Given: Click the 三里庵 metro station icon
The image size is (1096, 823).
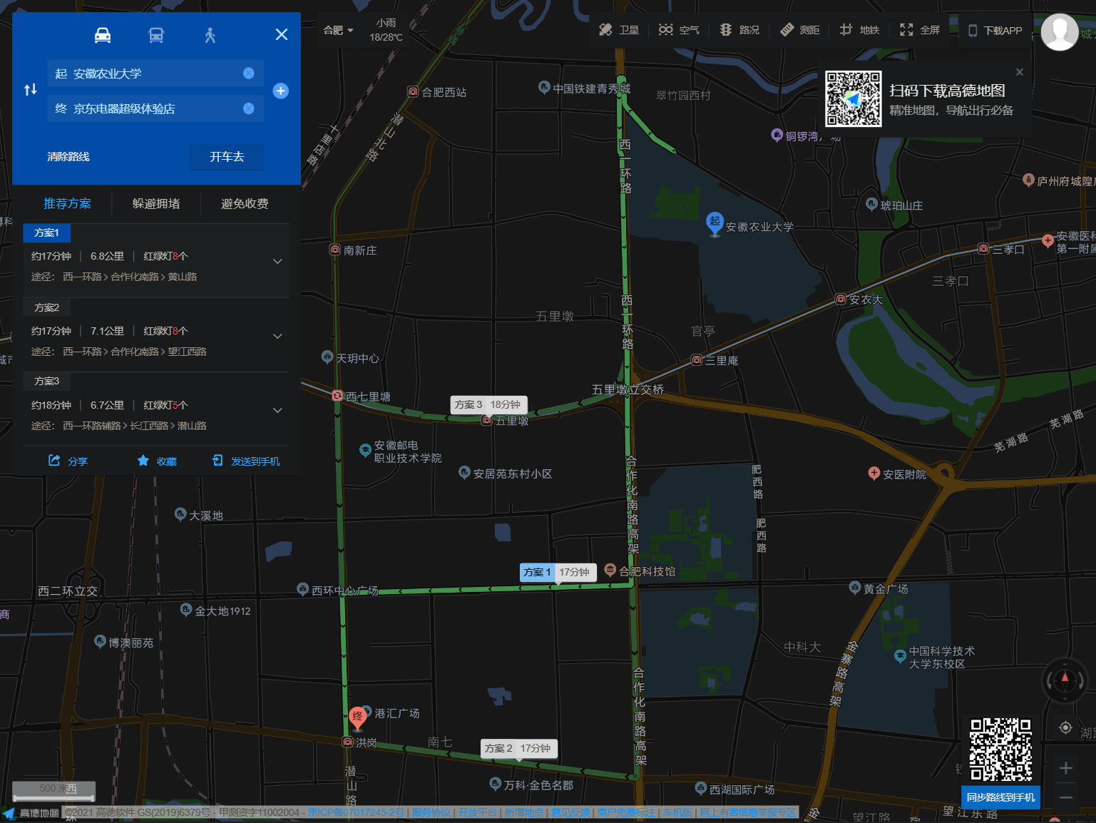Looking at the screenshot, I should coord(697,360).
